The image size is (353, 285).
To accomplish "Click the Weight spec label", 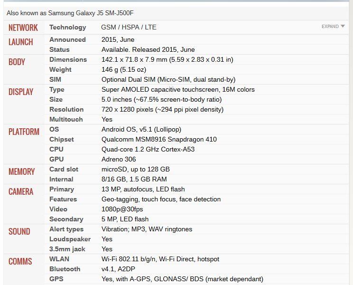I will click(60, 70).
